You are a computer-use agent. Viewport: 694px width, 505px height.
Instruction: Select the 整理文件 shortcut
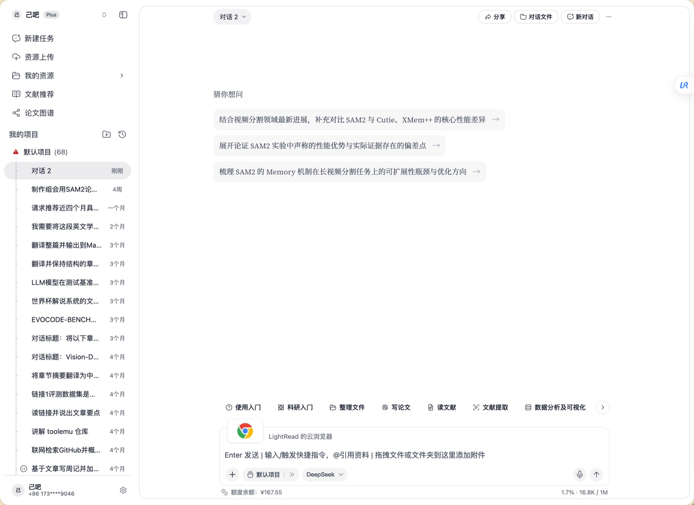pos(347,407)
